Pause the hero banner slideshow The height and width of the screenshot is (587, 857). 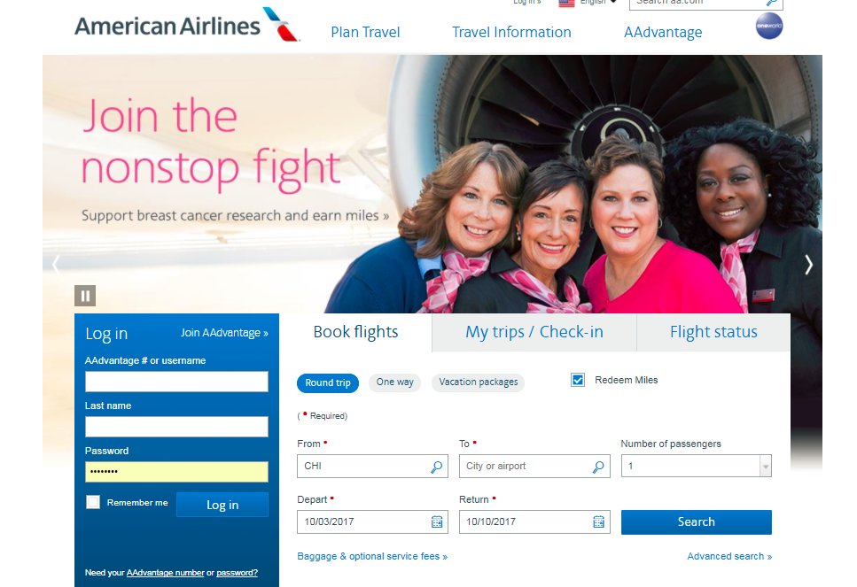[x=85, y=296]
